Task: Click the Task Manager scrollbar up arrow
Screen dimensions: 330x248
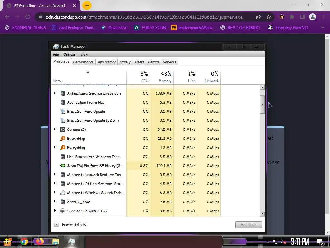Action: click(x=262, y=87)
